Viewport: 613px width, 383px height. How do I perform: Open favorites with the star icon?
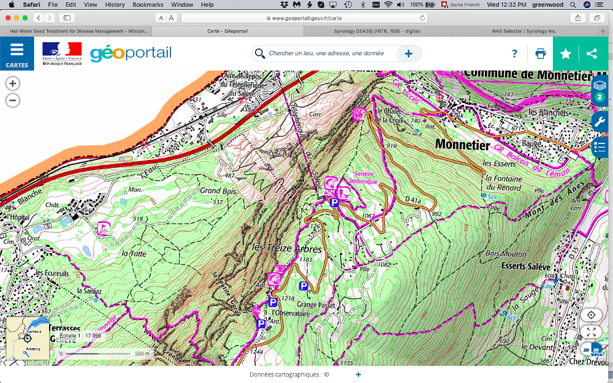coord(566,54)
